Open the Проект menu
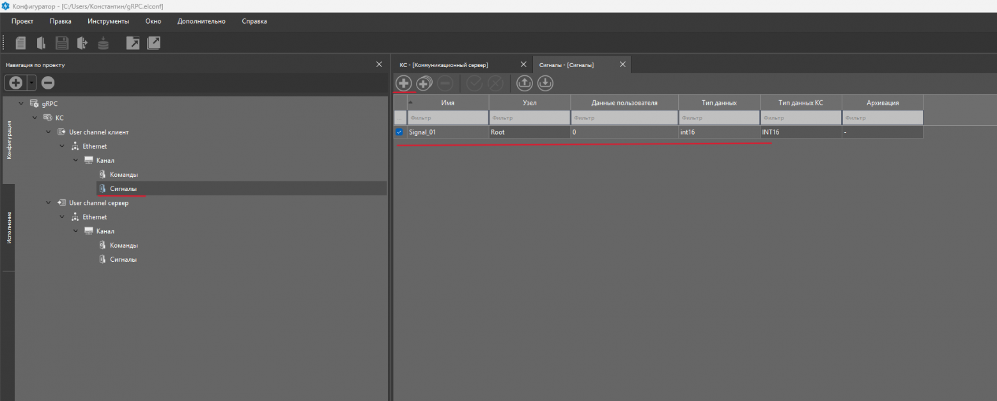The image size is (997, 401). [x=22, y=21]
